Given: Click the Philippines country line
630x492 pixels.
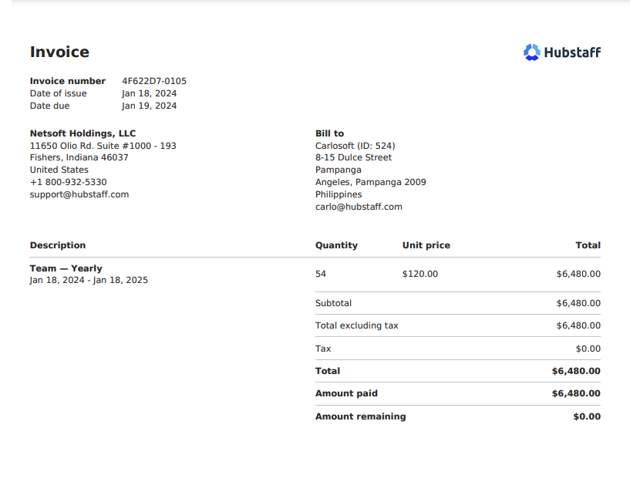Looking at the screenshot, I should 339,194.
